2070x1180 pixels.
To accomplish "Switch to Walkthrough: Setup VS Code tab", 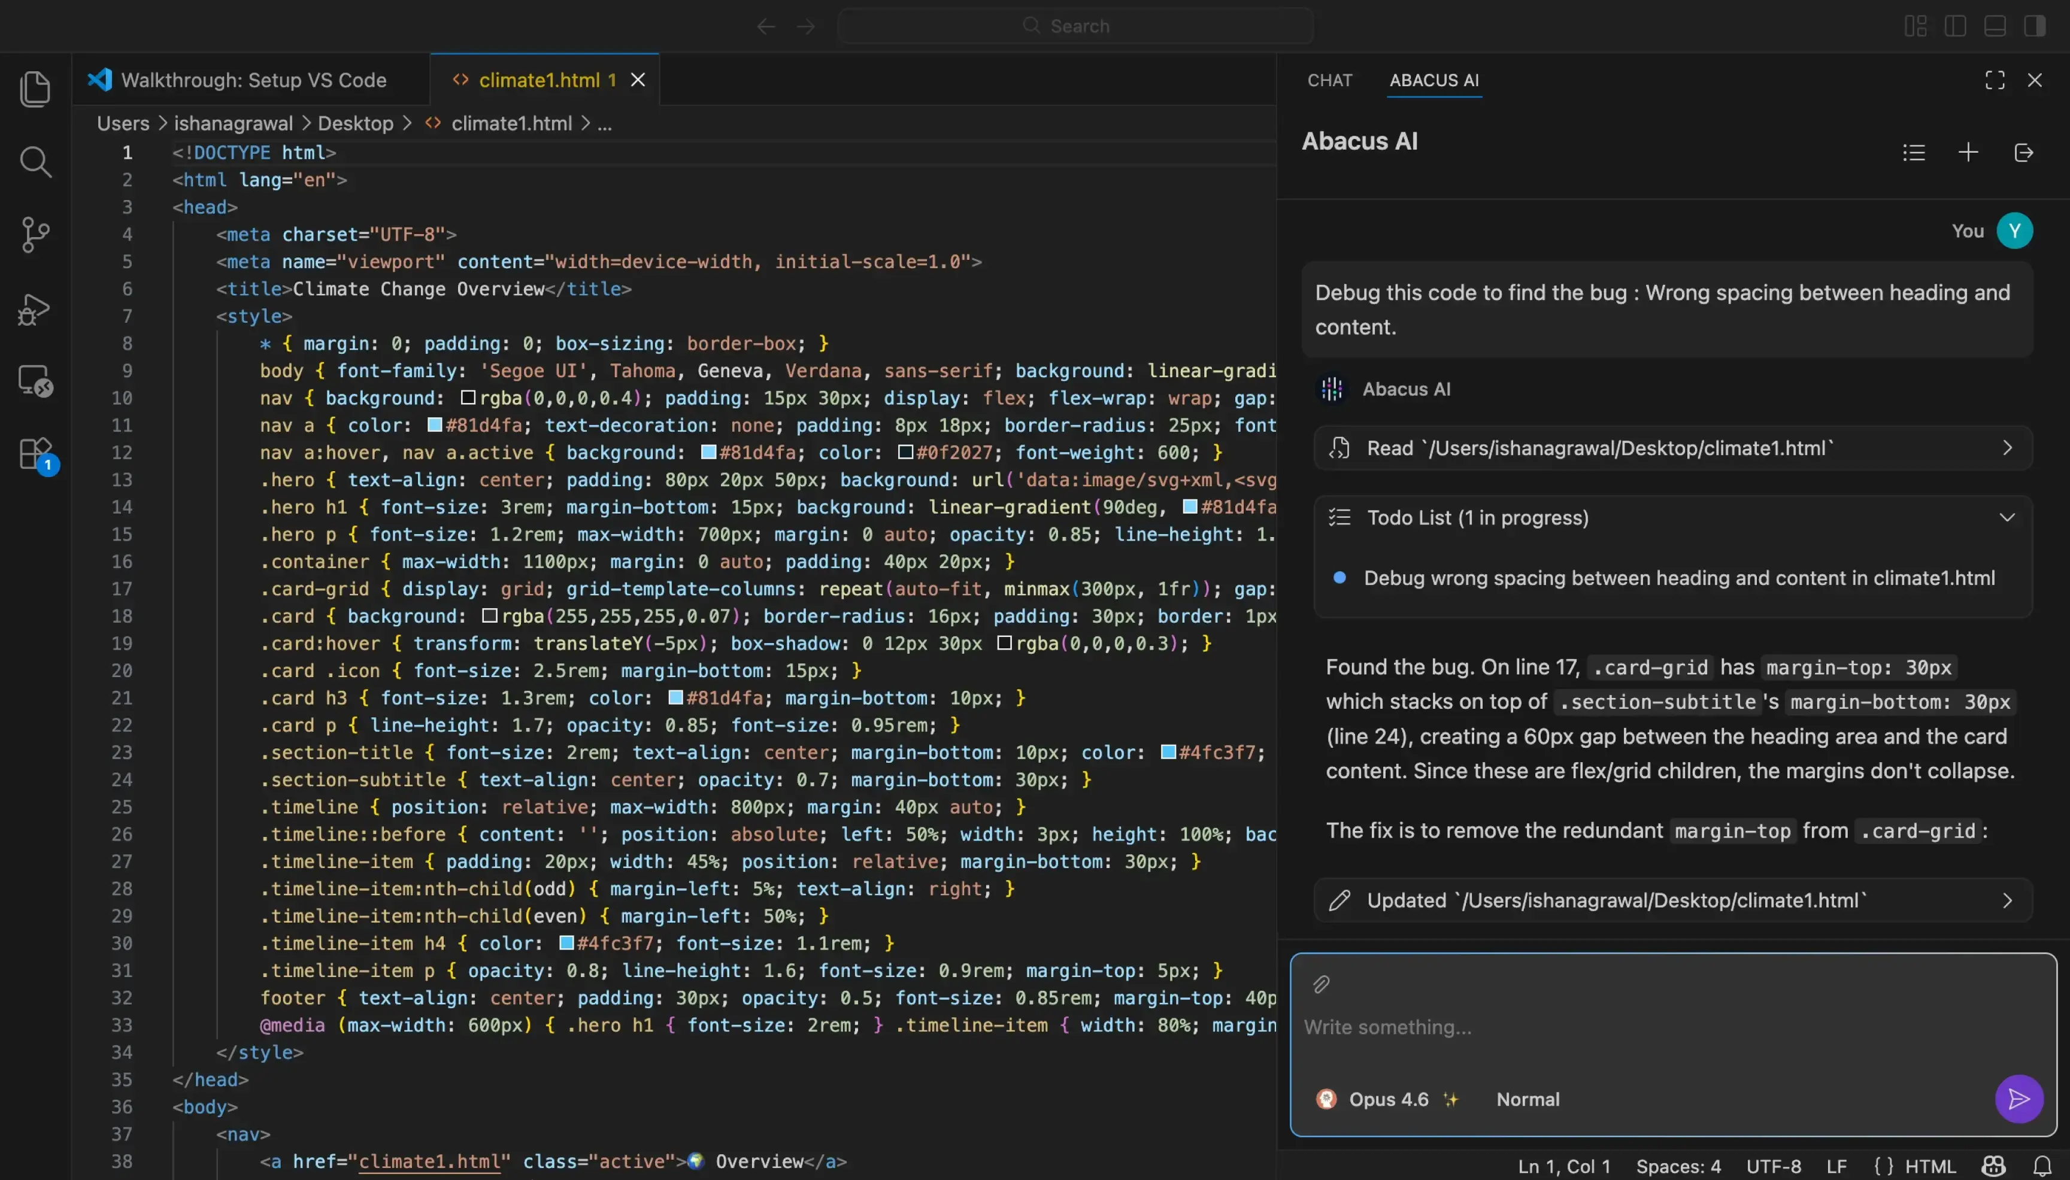I will click(x=253, y=80).
